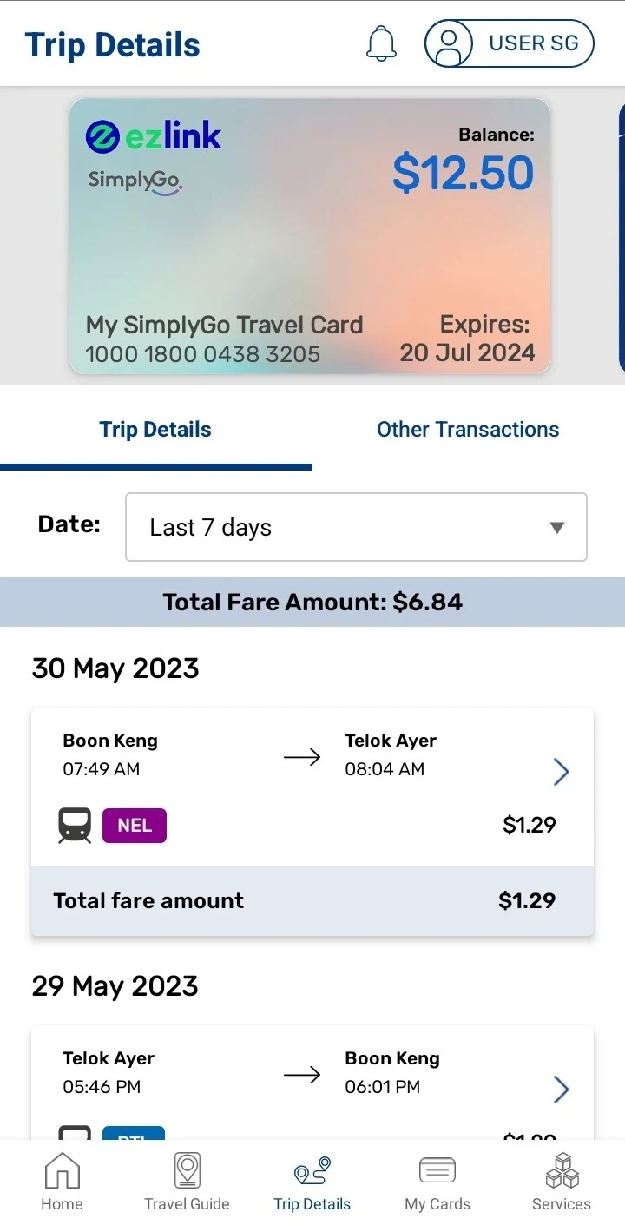Switch to the Other Transactions tab
This screenshot has width=625, height=1225.
(468, 430)
